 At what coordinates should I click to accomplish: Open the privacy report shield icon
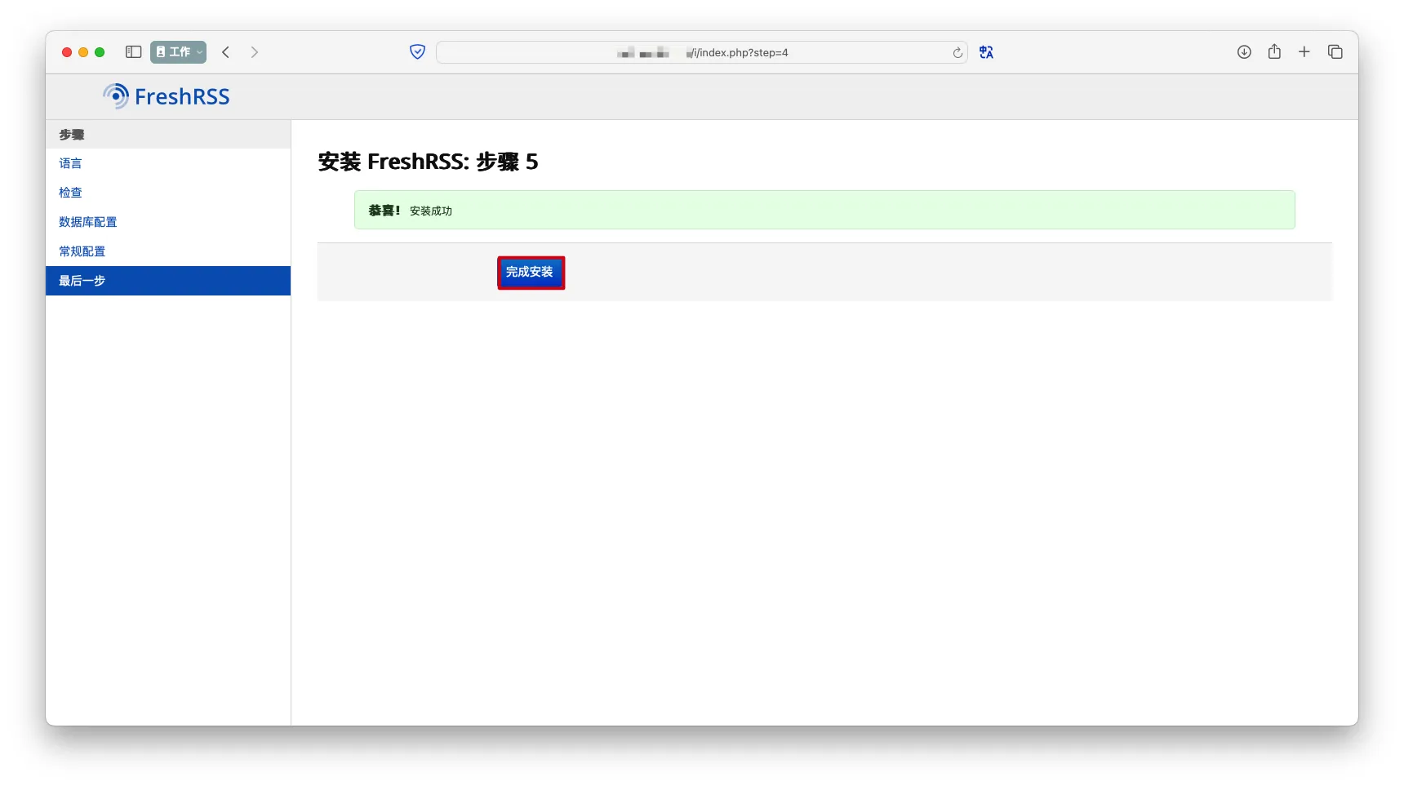[x=417, y=52]
